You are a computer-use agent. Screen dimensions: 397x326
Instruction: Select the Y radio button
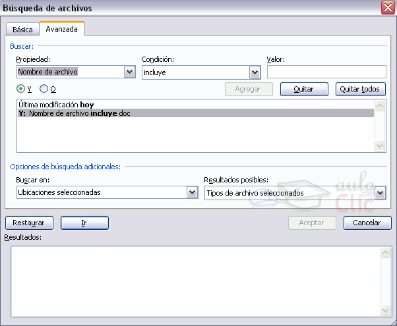point(20,89)
